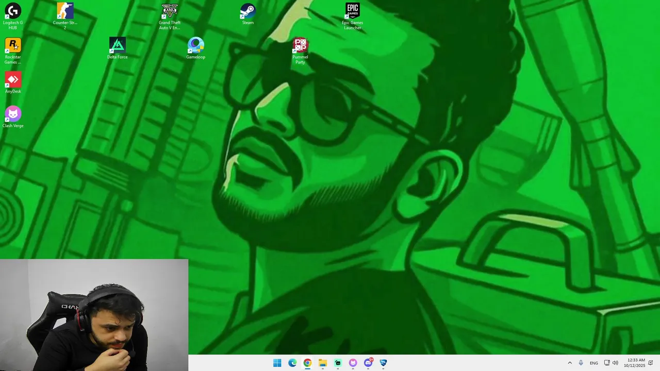Screen dimensions: 660x371
Task: Select the Grand Theft Auto V shortcut
Action: tap(170, 16)
